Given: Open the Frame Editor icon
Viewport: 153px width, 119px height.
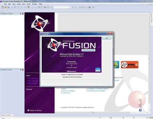Looking at the screenshot, I should coord(42,7).
